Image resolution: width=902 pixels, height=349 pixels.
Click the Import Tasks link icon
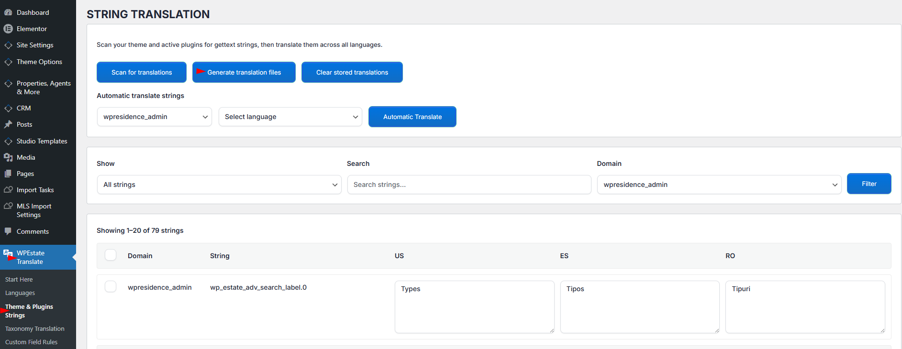click(8, 190)
